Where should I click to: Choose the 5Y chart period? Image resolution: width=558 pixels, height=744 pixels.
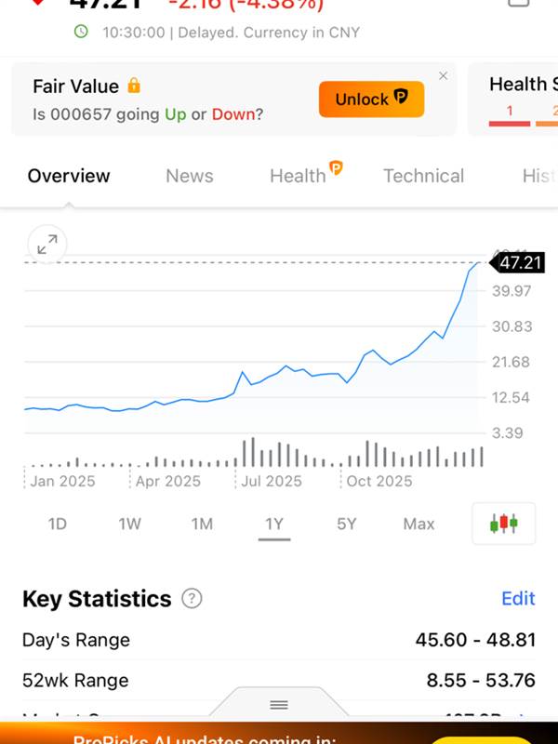[x=347, y=525]
